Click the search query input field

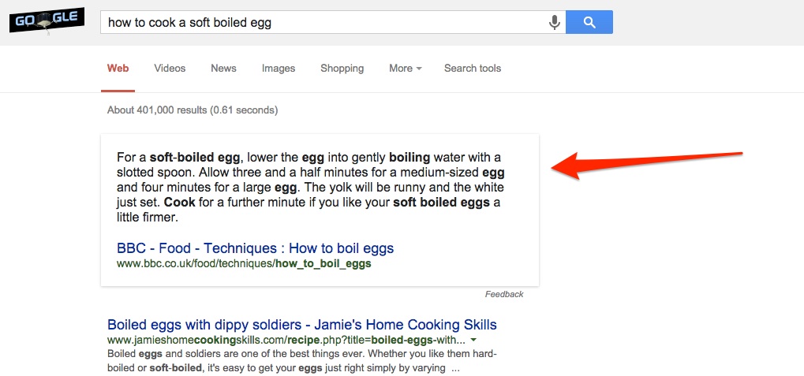click(323, 22)
